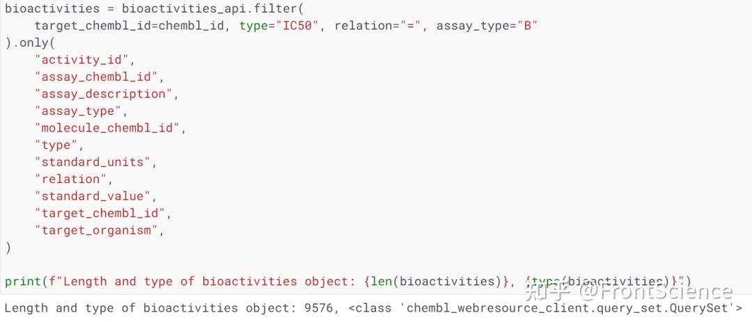Click the lone closing parenthesis after the field list
This screenshot has width=752, height=322.
click(8, 247)
